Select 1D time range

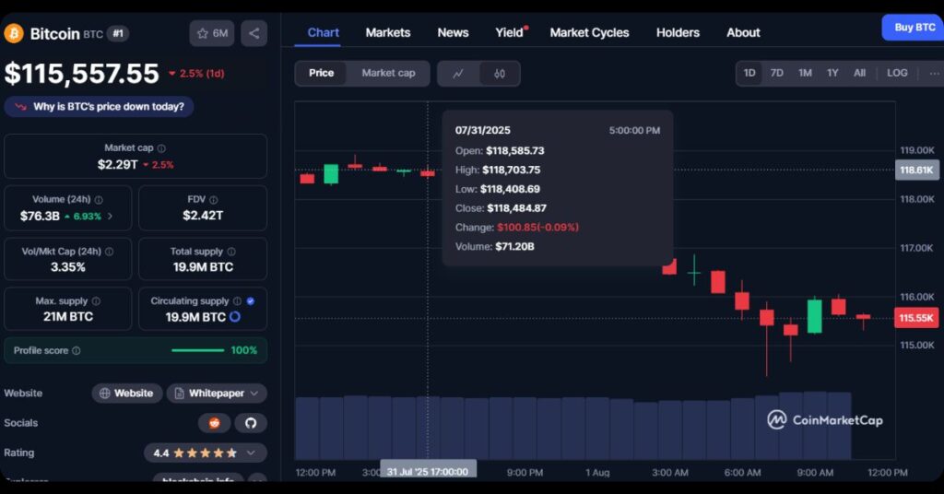749,73
